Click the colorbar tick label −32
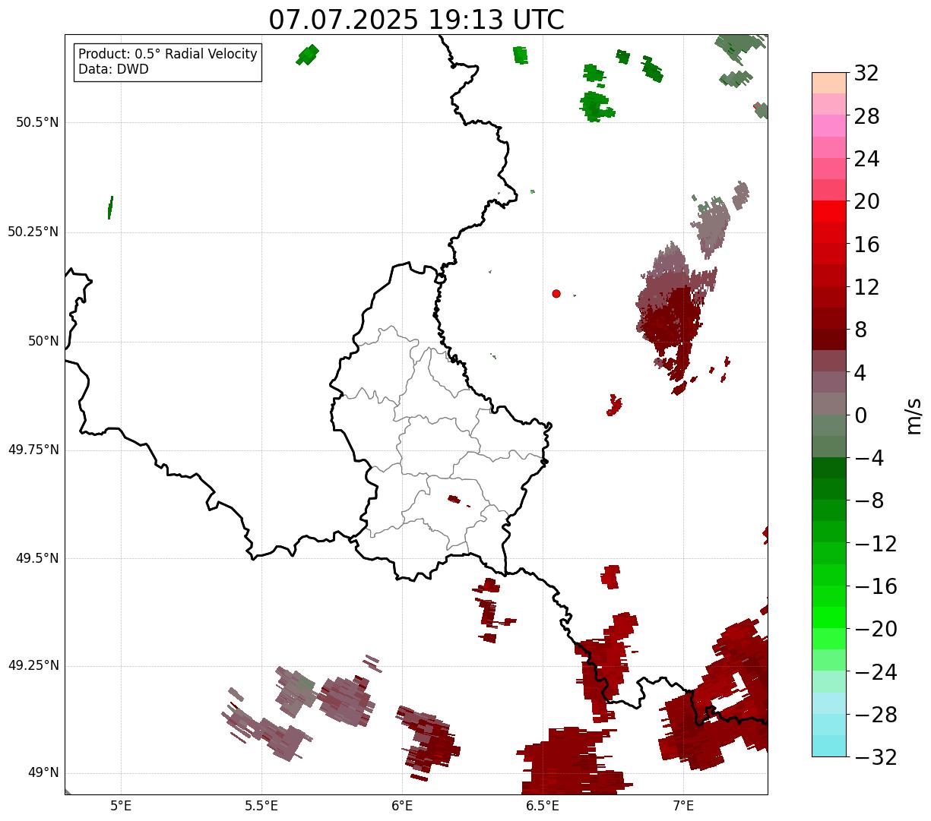Image resolution: width=931 pixels, height=821 pixels. pos(876,757)
